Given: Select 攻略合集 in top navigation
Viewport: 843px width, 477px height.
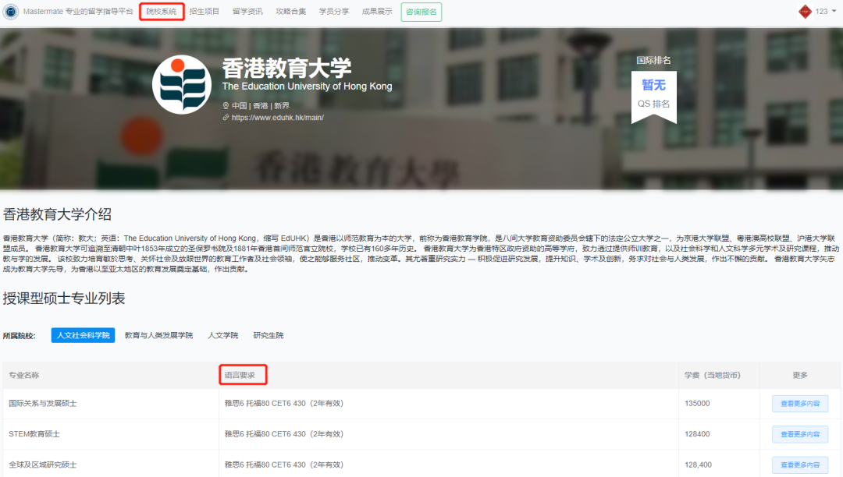Looking at the screenshot, I should [290, 12].
